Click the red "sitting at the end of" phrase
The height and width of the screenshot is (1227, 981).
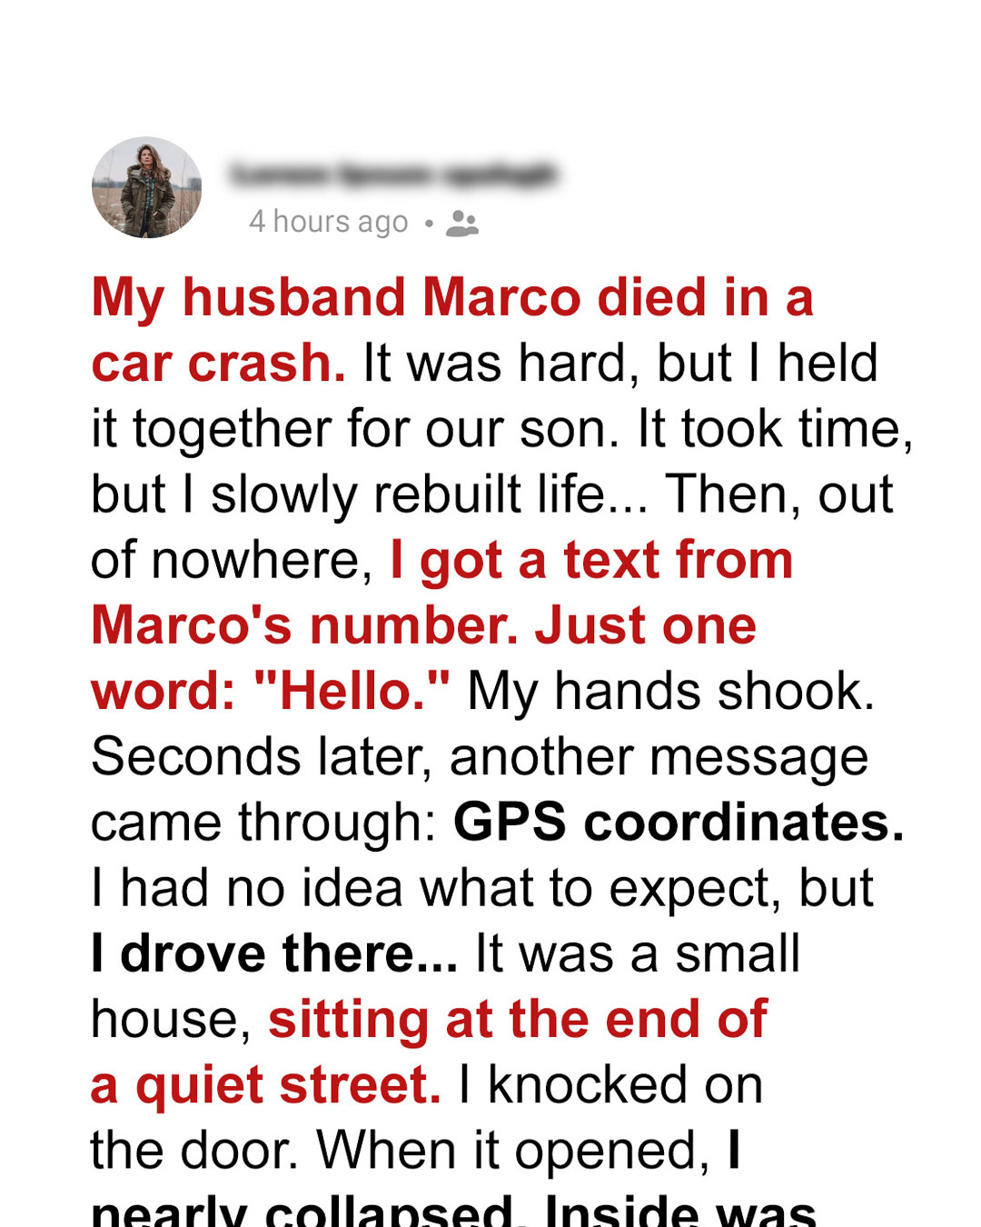click(518, 1019)
